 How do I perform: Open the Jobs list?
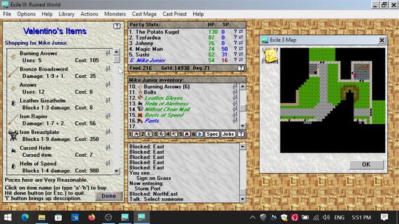click(228, 134)
